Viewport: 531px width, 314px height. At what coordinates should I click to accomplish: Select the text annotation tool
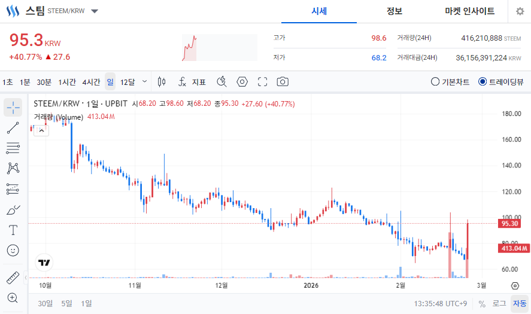pos(13,230)
